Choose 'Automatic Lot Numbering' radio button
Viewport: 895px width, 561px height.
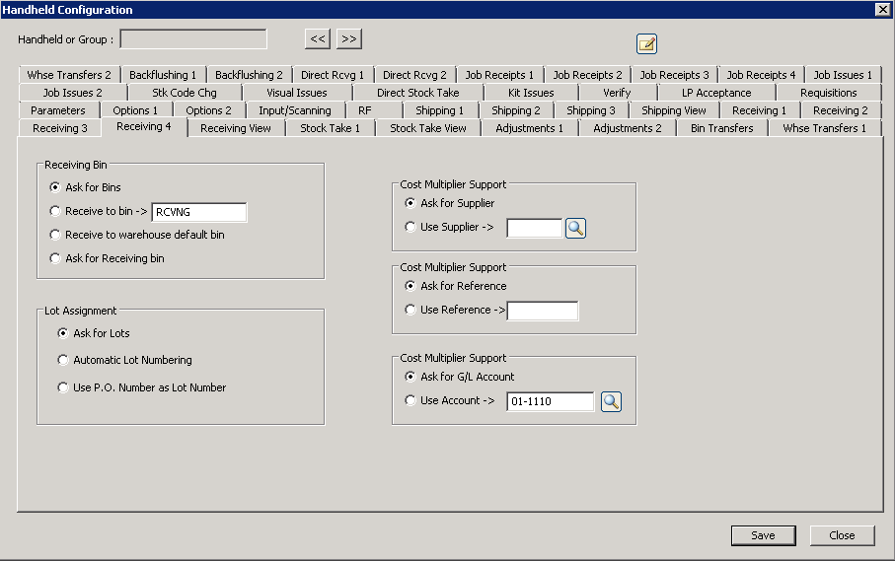tap(64, 360)
